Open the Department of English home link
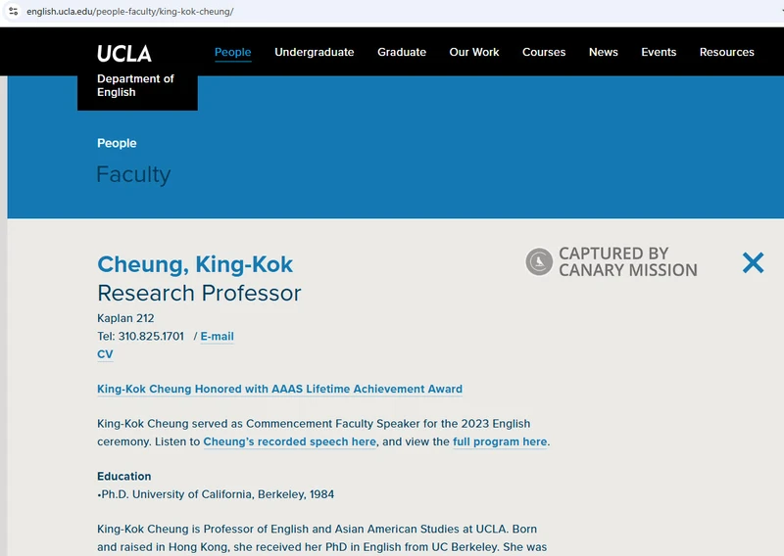Viewport: 784px width, 556px height. [135, 85]
